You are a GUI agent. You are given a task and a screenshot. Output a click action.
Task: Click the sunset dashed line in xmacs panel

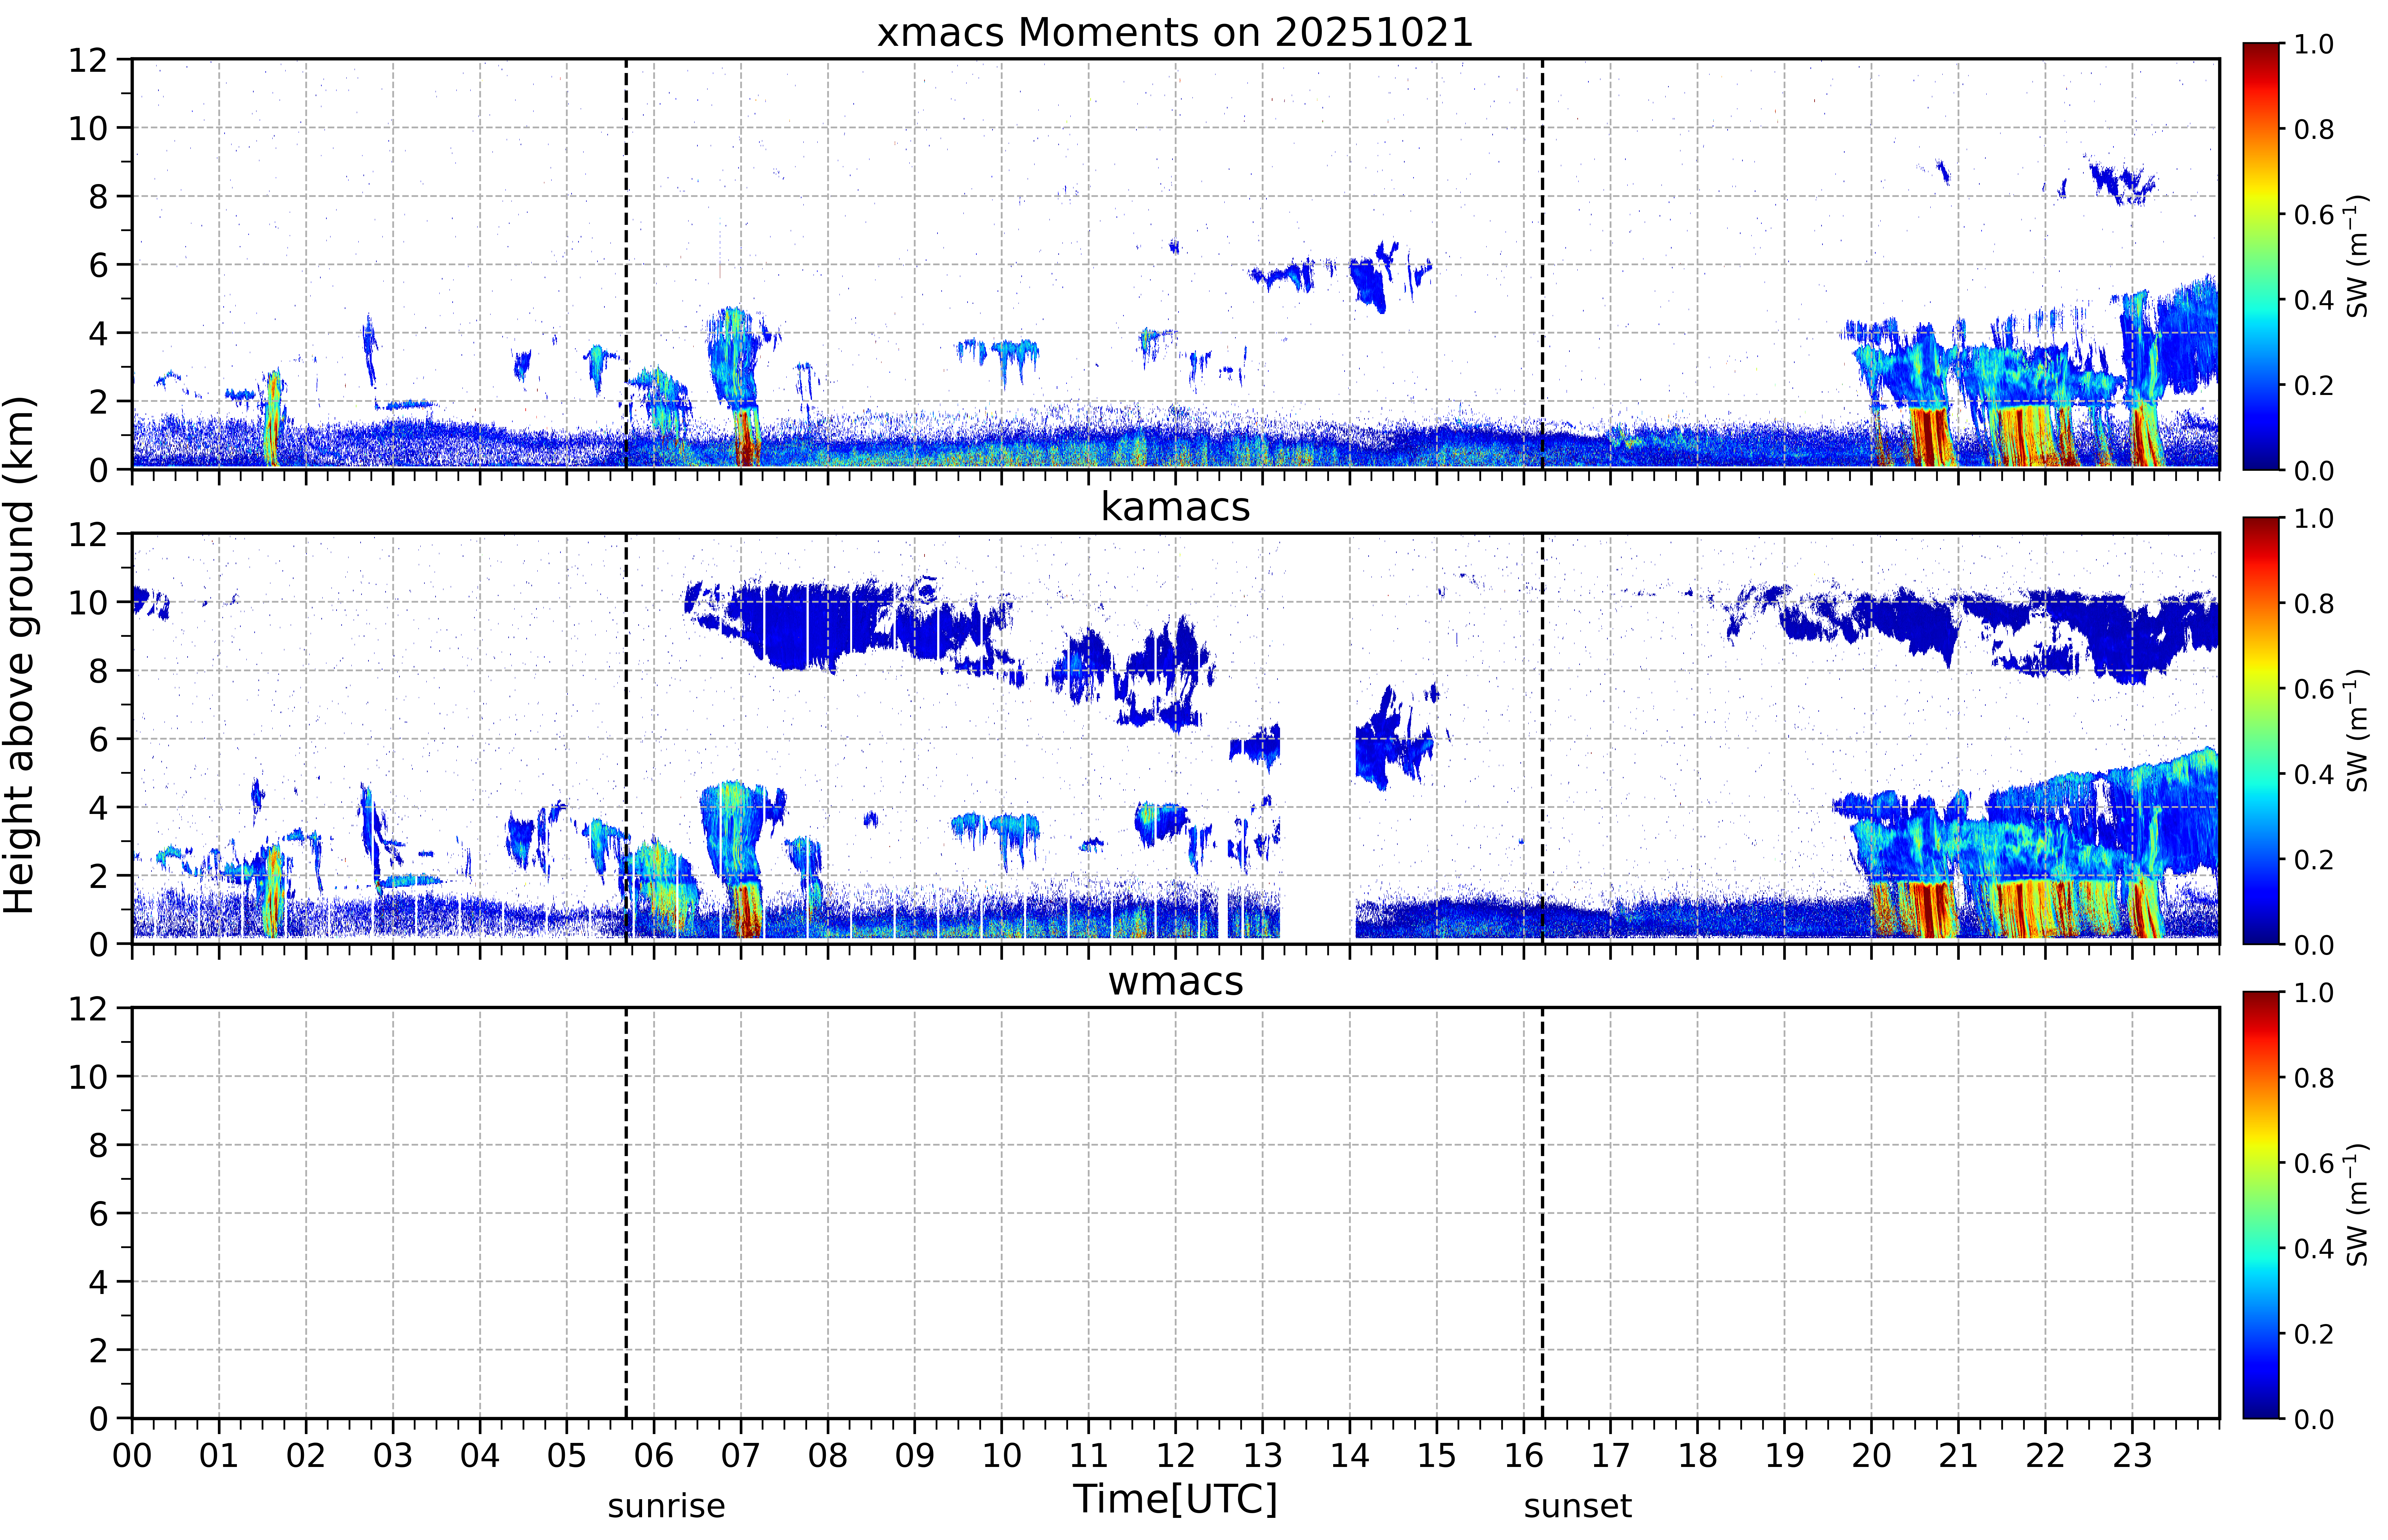pyautogui.click(x=1542, y=264)
